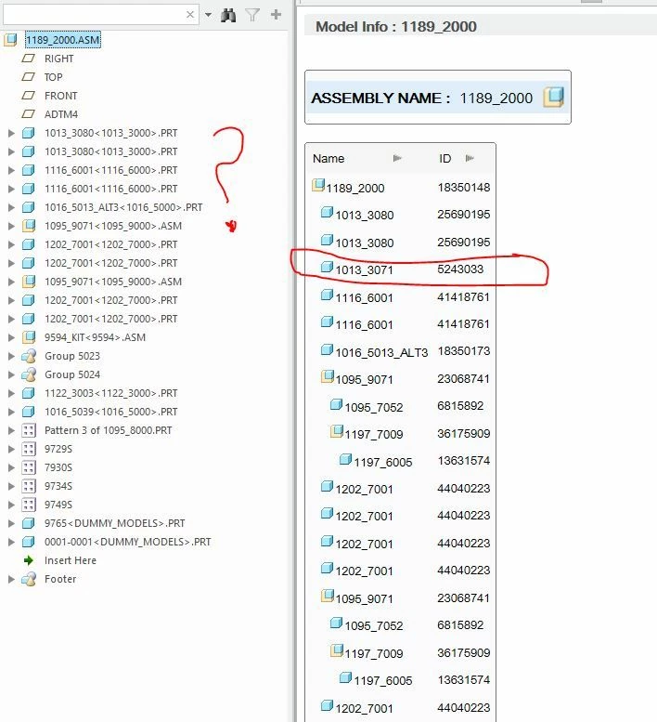The height and width of the screenshot is (722, 657).
Task: Click the 1016_5013_ALT3 part icon in tree
Action: click(29, 207)
